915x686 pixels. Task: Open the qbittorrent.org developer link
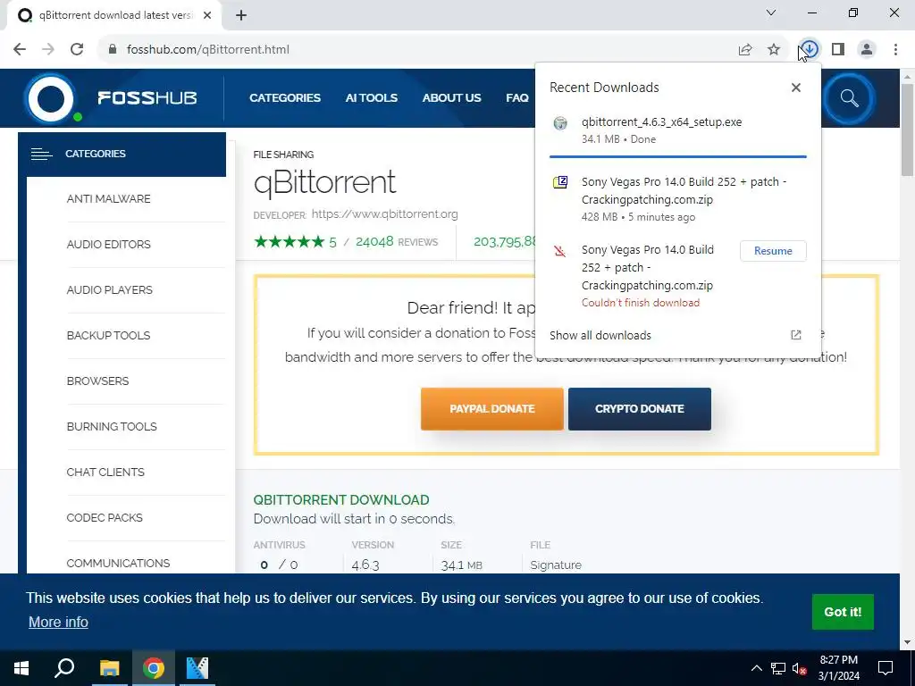tap(384, 214)
